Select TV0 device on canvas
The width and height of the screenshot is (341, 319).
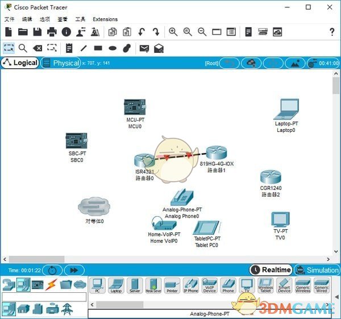coord(281,220)
